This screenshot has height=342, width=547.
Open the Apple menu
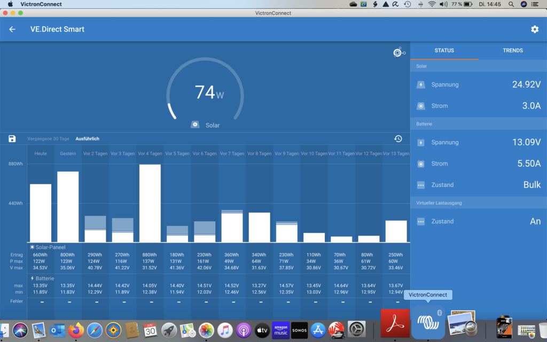coord(11,4)
